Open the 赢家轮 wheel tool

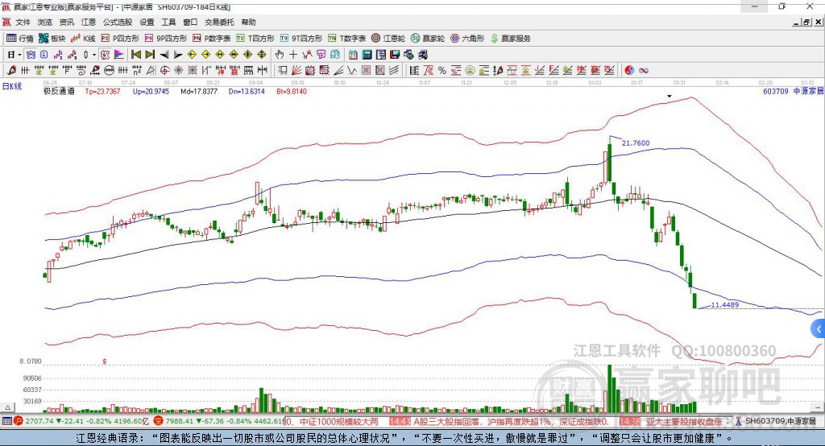(428, 39)
